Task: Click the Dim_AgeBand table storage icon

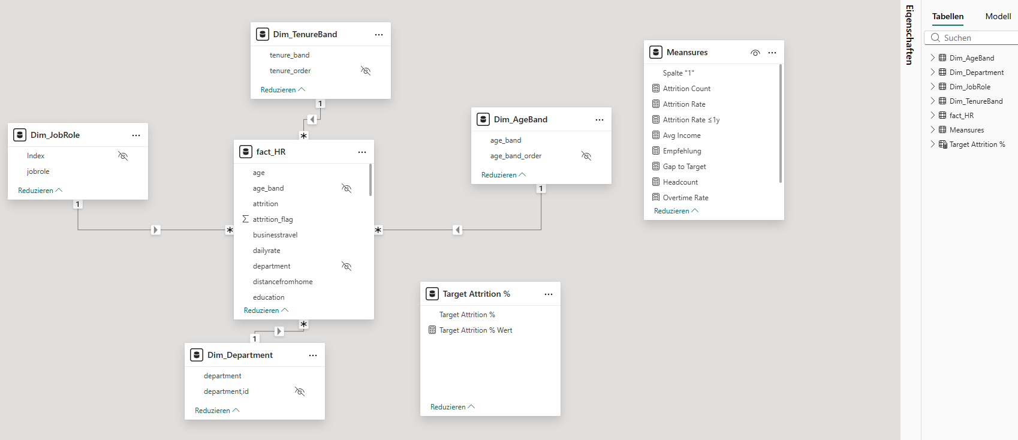Action: coord(483,119)
